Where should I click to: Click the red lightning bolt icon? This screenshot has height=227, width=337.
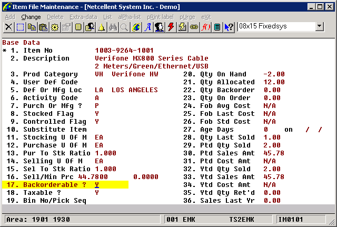tap(171, 27)
